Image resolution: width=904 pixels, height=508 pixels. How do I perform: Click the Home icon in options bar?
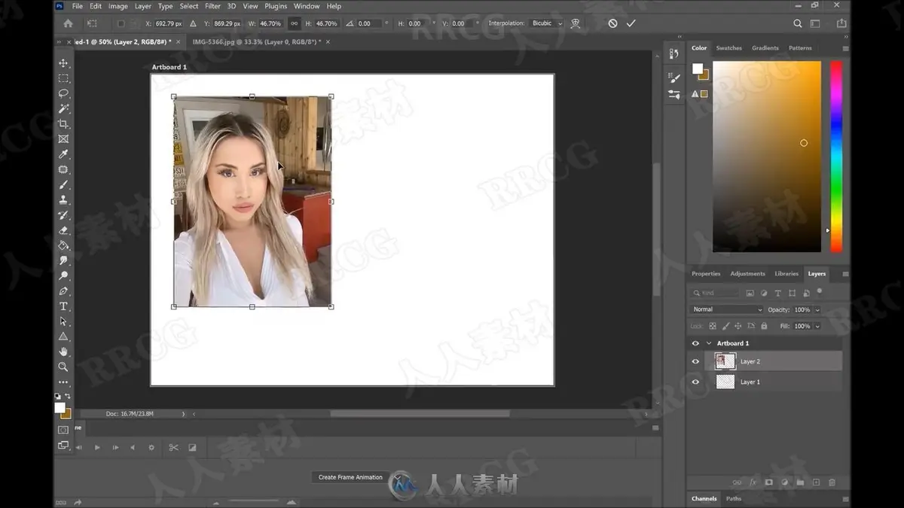click(68, 23)
